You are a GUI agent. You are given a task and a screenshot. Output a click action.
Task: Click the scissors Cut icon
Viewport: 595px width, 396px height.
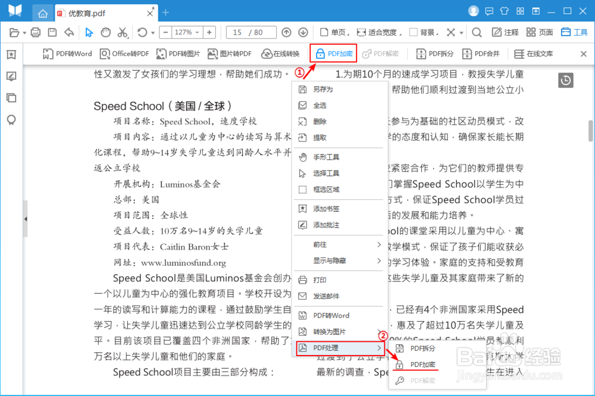tap(122, 33)
